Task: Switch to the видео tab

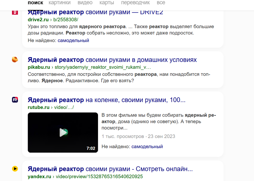Action: [x=85, y=3]
